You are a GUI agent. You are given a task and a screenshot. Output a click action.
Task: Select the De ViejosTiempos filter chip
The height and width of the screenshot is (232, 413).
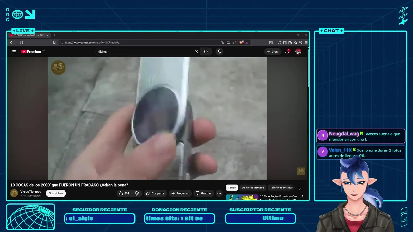coord(253,188)
